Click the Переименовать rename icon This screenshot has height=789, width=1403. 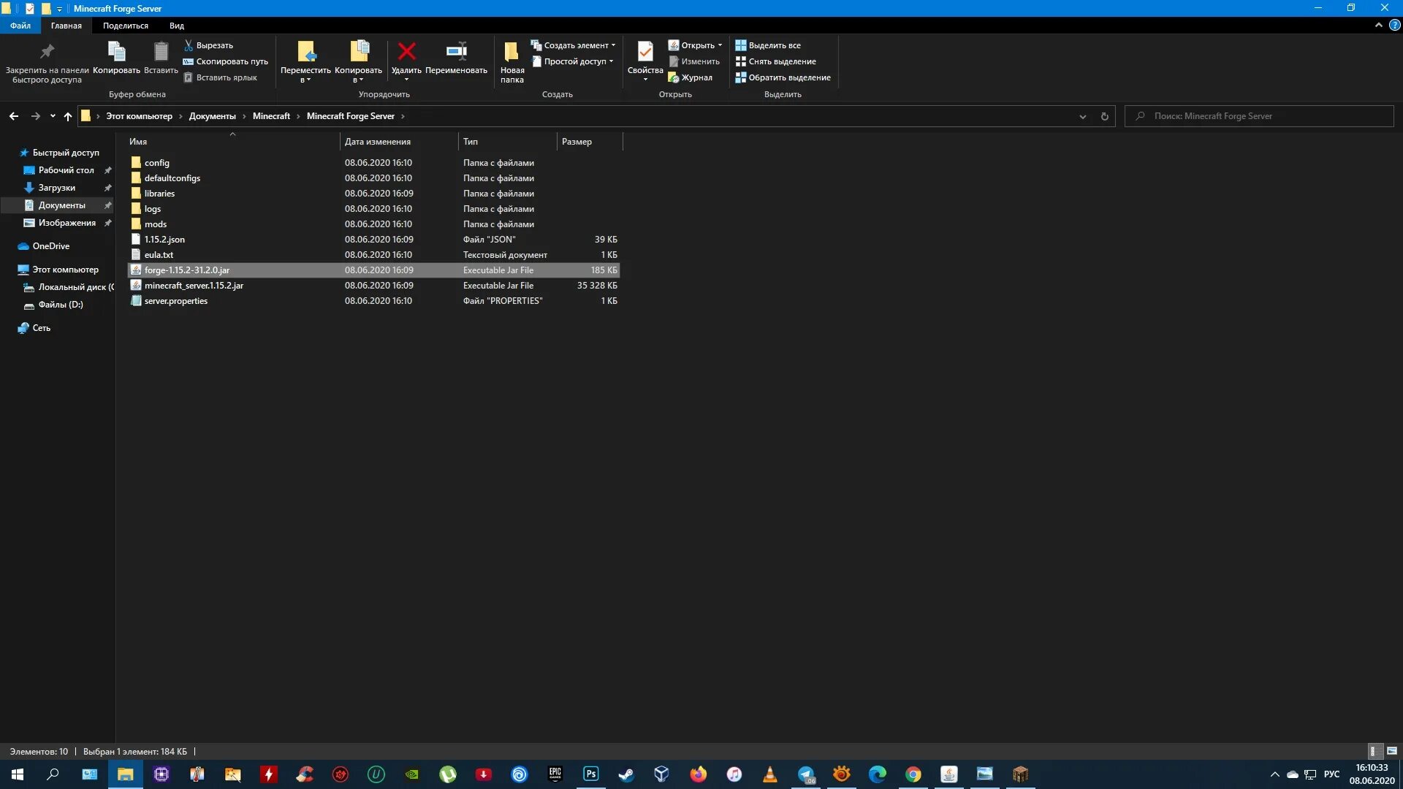pyautogui.click(x=456, y=51)
